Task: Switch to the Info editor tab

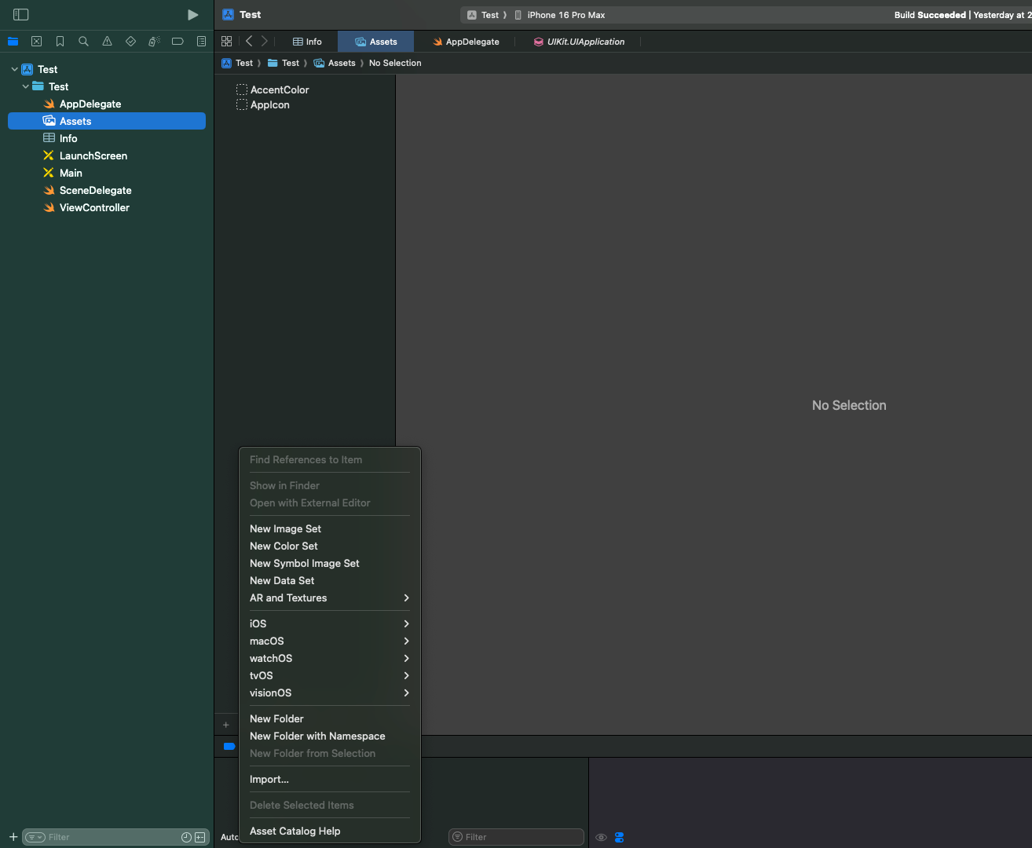Action: tap(307, 42)
